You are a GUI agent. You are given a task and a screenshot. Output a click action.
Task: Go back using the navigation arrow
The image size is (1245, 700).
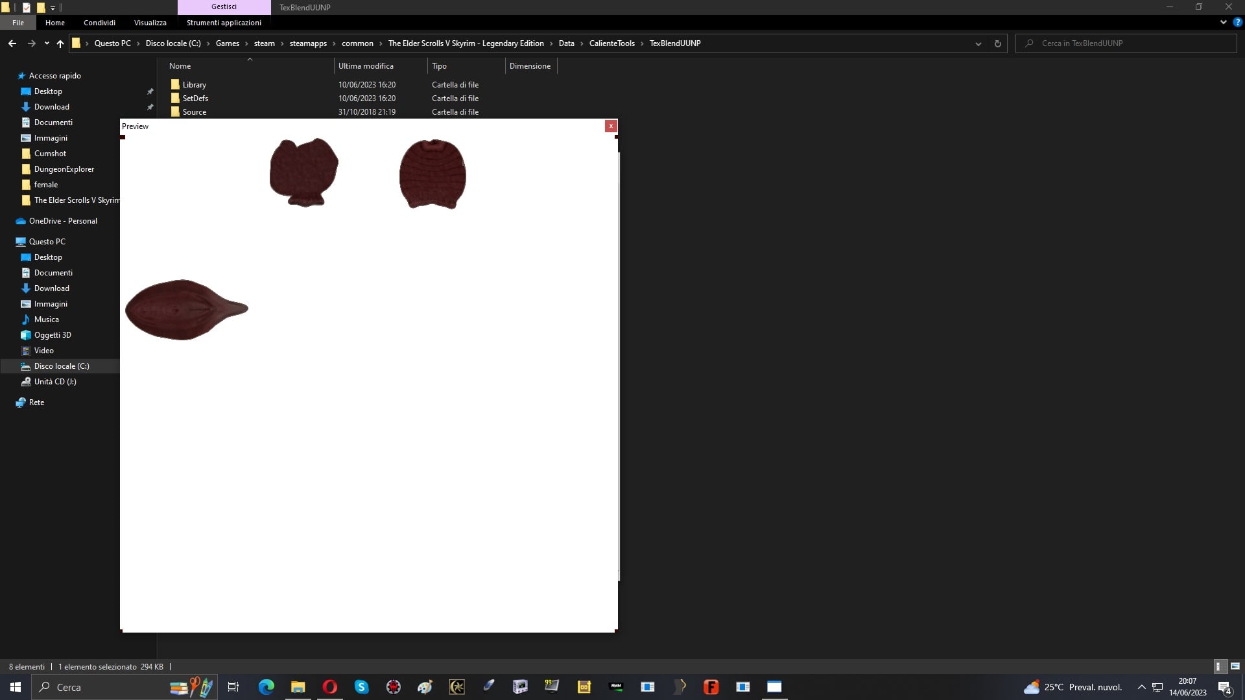[12, 43]
